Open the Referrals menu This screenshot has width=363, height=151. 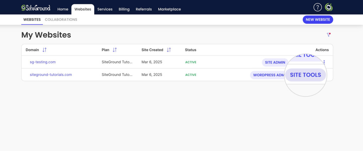coord(144,9)
